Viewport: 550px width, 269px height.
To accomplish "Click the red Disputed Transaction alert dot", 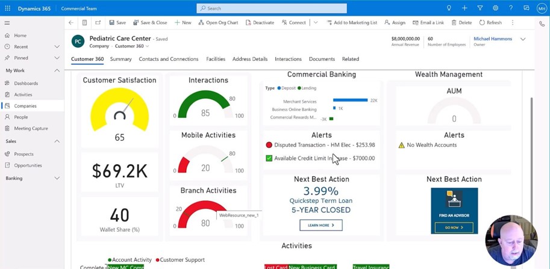I will [x=269, y=145].
